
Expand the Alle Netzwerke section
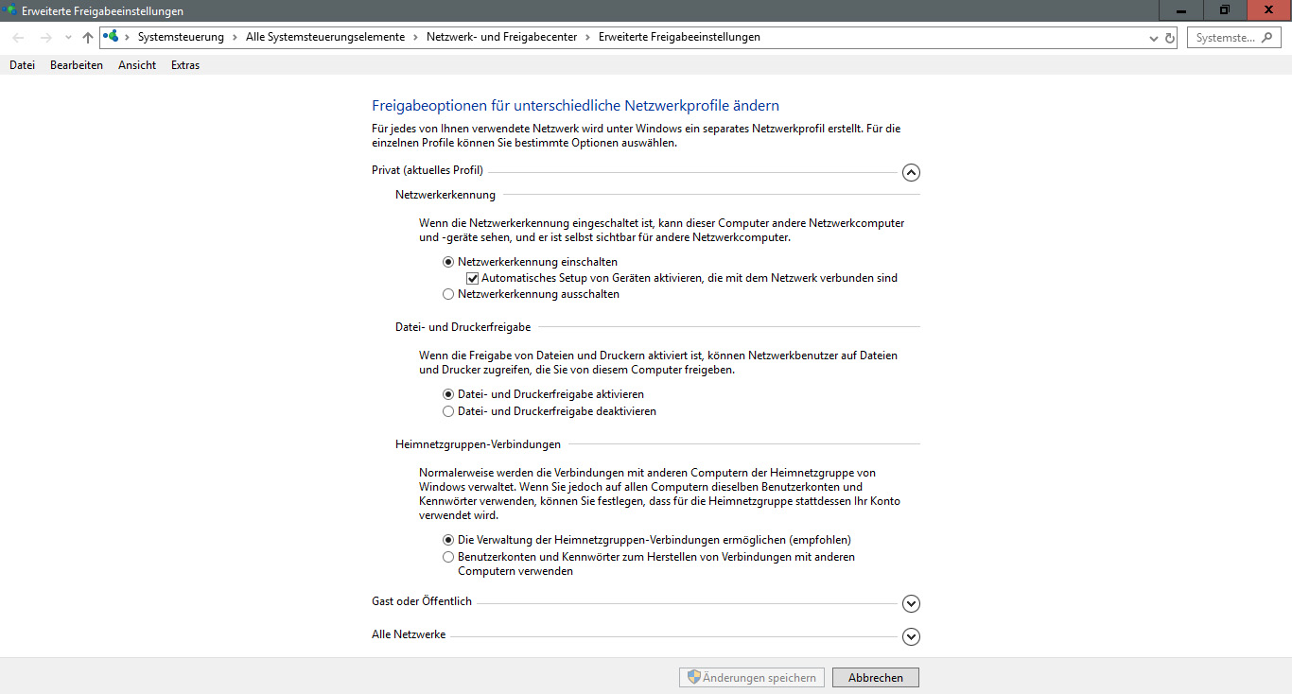[x=911, y=636]
